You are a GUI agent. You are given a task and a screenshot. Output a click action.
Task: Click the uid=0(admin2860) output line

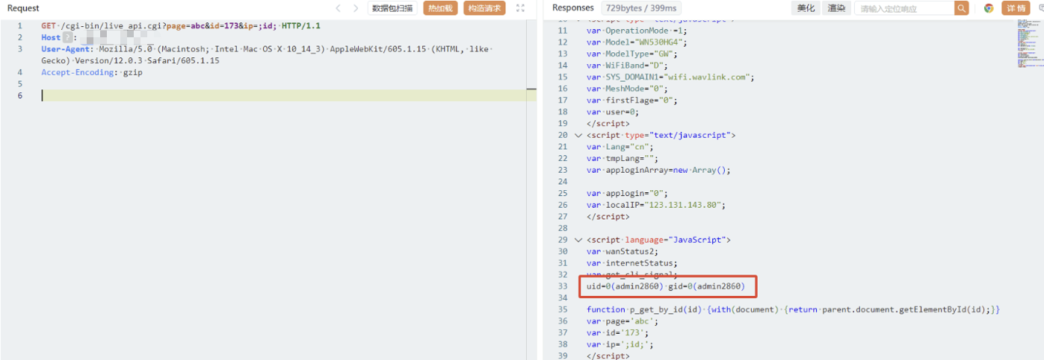(666, 286)
